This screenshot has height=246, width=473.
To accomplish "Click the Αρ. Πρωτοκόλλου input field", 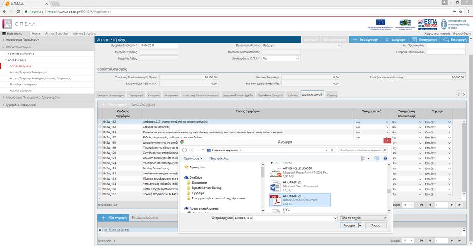I will (x=446, y=46).
